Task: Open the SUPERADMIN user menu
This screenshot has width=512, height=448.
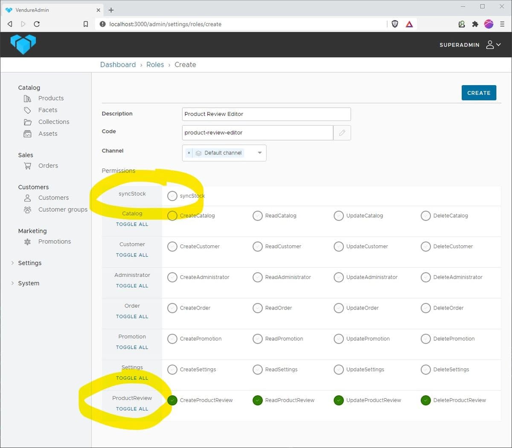Action: [493, 45]
